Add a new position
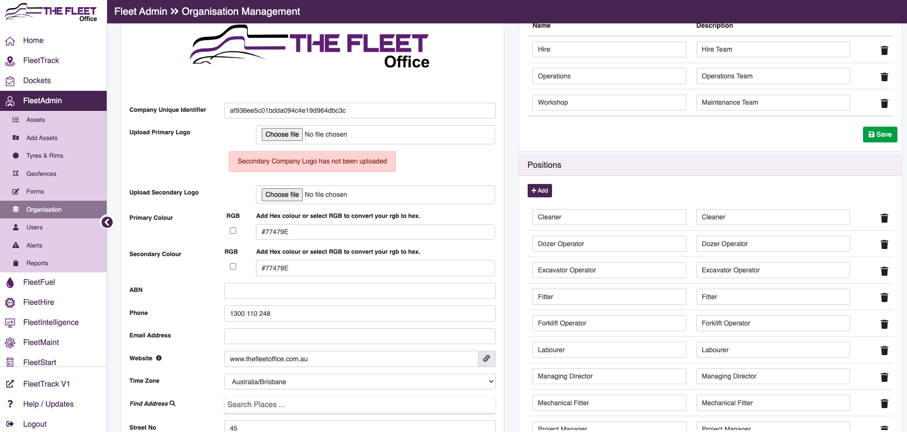Screen dimensions: 907x432 [540, 191]
